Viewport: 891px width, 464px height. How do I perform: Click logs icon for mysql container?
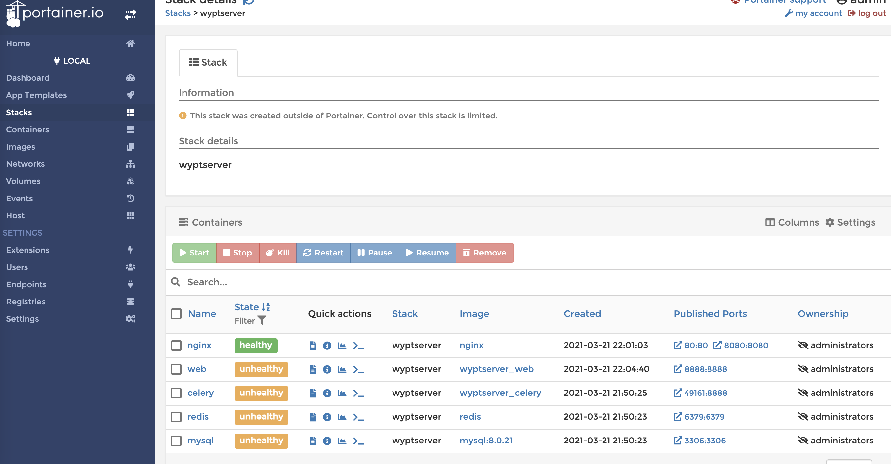pos(313,441)
